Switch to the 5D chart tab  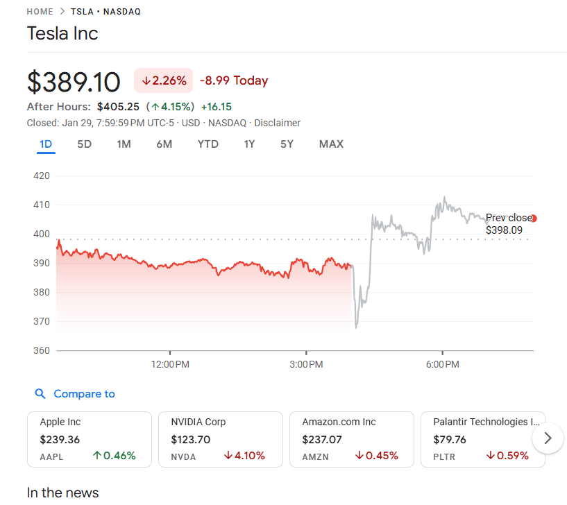point(84,144)
